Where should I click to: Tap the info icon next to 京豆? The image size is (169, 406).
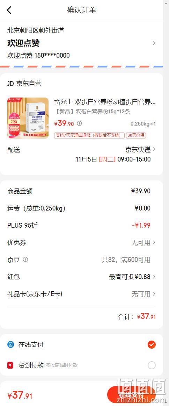coord(25,259)
